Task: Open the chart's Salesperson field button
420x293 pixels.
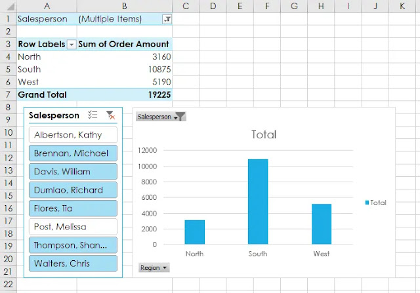Action: pos(161,117)
